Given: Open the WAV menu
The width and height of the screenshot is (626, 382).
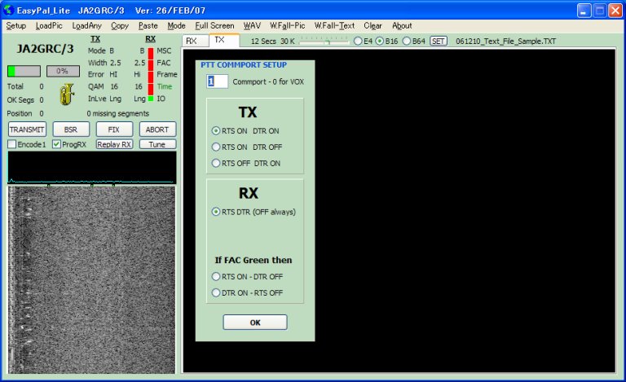Looking at the screenshot, I should coord(252,26).
